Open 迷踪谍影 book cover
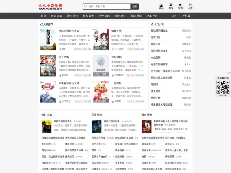 pos(101,66)
